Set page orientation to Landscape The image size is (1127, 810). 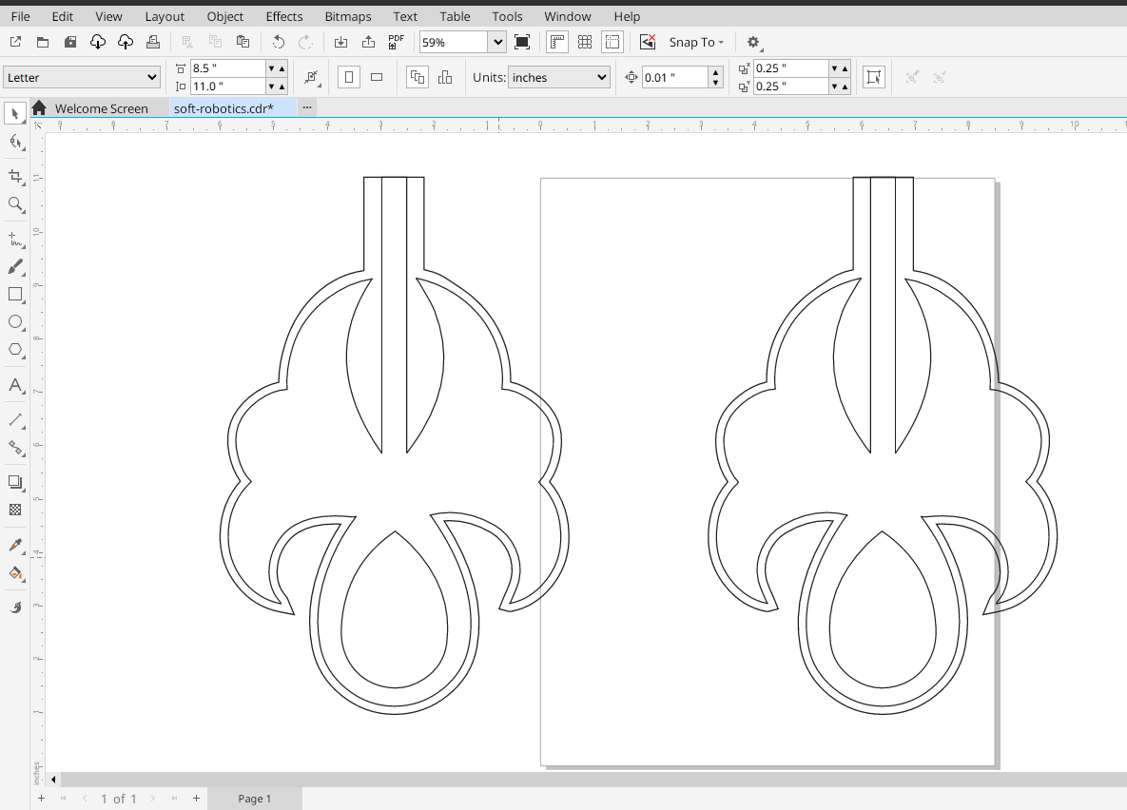[x=377, y=77]
